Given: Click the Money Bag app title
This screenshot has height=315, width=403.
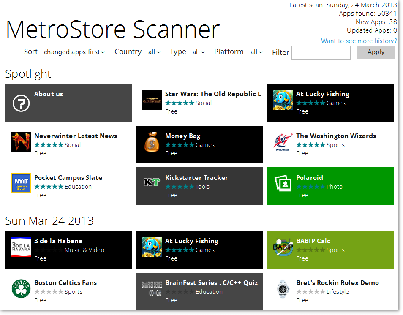Looking at the screenshot, I should click(x=183, y=136).
